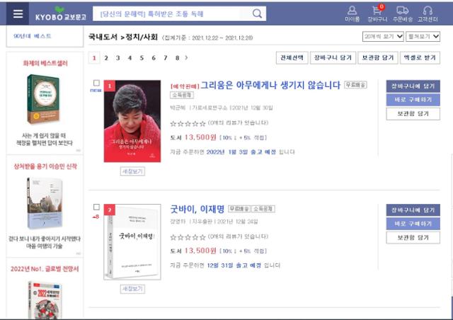Check the box for 그리움은 아무에게나 생기지 않습니다
Screen dimensions: 453x320
tap(96, 83)
